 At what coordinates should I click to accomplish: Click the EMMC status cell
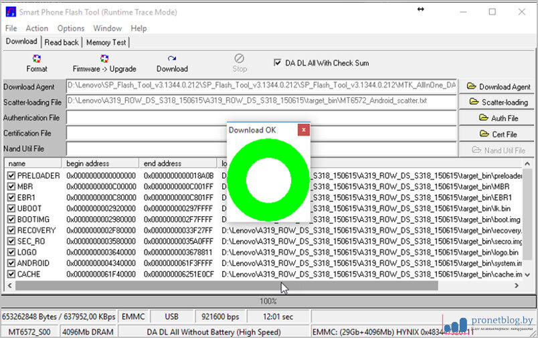133,317
